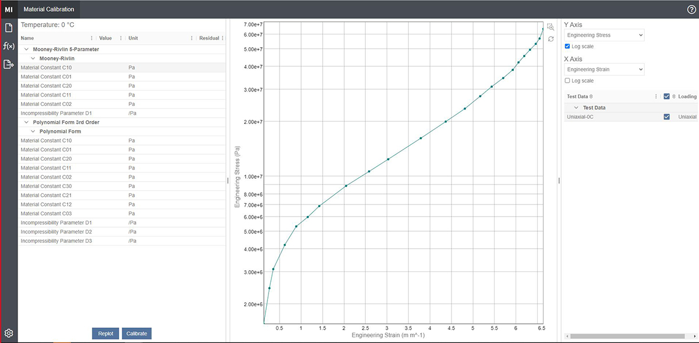
Task: Click the chart refresh/reset icon
Action: (550, 39)
